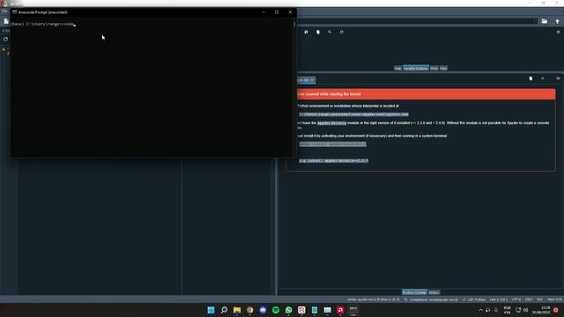Click the python.exe interpreter path text
This screenshot has height=317, width=564.
(353, 114)
